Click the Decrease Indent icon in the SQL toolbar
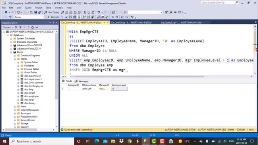258x145 pixels. tap(122, 17)
